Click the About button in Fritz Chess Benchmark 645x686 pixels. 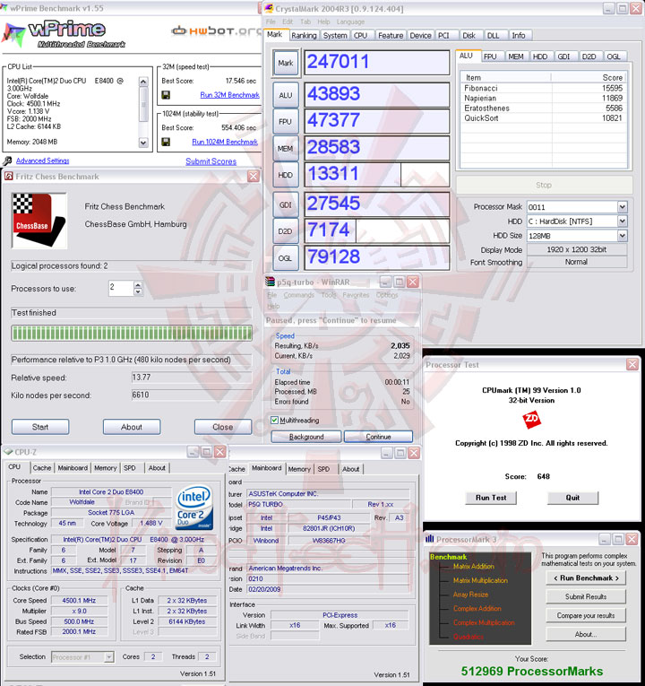point(132,427)
